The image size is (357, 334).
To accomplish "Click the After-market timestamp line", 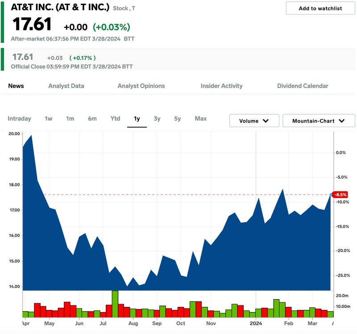I will coord(73,39).
